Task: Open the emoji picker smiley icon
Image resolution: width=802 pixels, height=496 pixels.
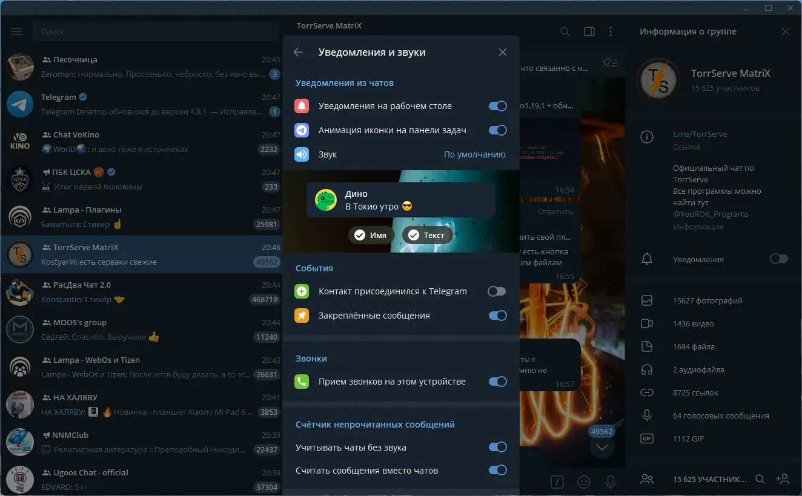Action: point(584,482)
